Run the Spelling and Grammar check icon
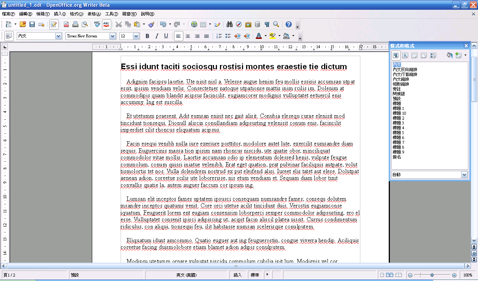This screenshot has height=281, width=478. [97, 24]
